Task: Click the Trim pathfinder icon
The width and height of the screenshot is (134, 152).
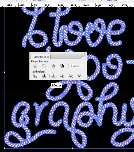Action: (x=44, y=76)
